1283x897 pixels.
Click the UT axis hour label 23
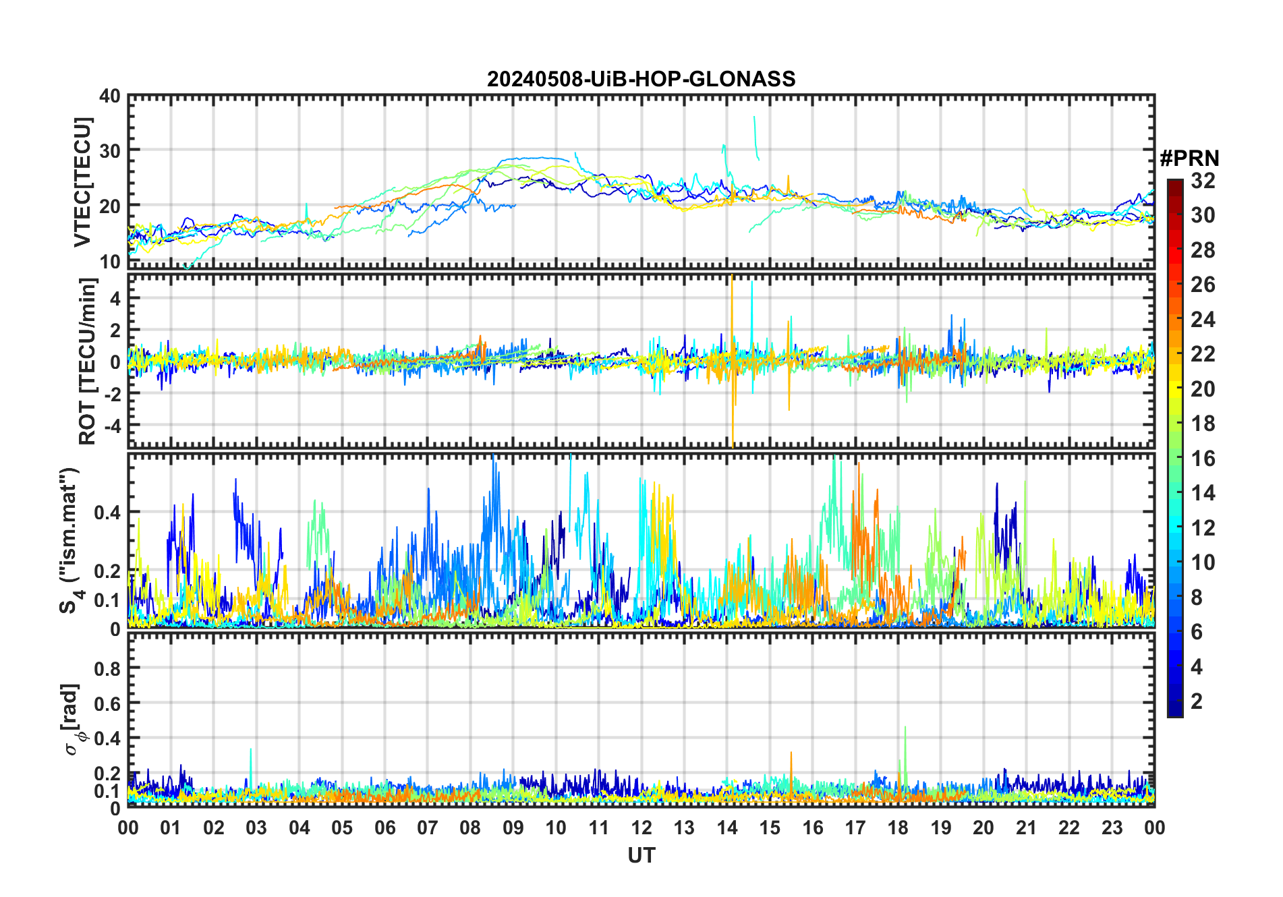pos(1112,828)
